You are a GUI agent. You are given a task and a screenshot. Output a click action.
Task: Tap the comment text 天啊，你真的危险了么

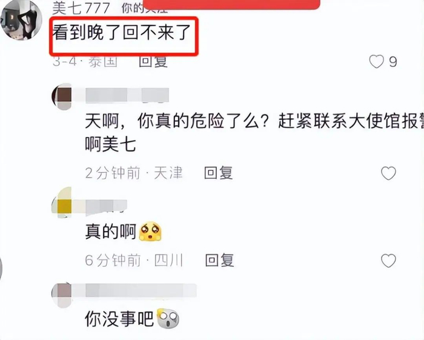254,133
